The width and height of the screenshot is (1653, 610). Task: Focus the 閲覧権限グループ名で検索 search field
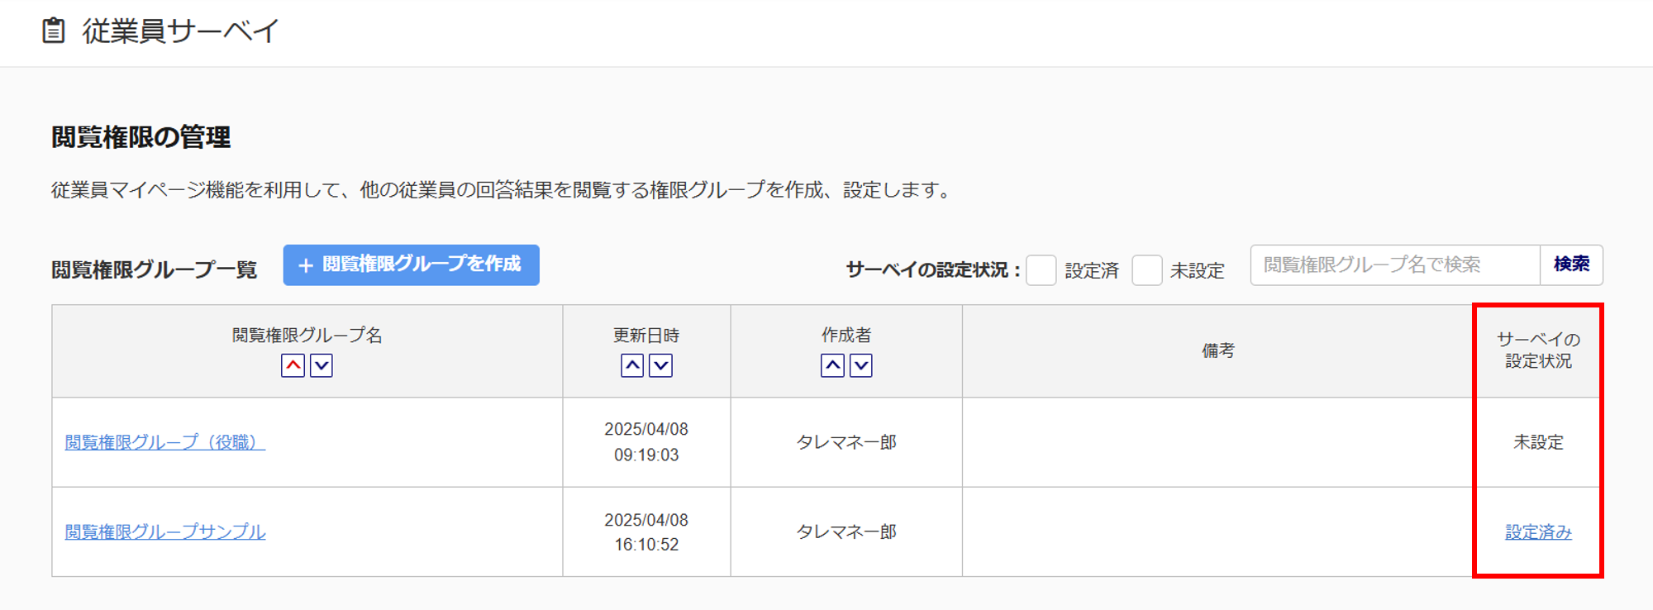point(1394,265)
